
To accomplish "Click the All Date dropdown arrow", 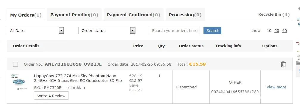I will pyautogui.click(x=61, y=30).
